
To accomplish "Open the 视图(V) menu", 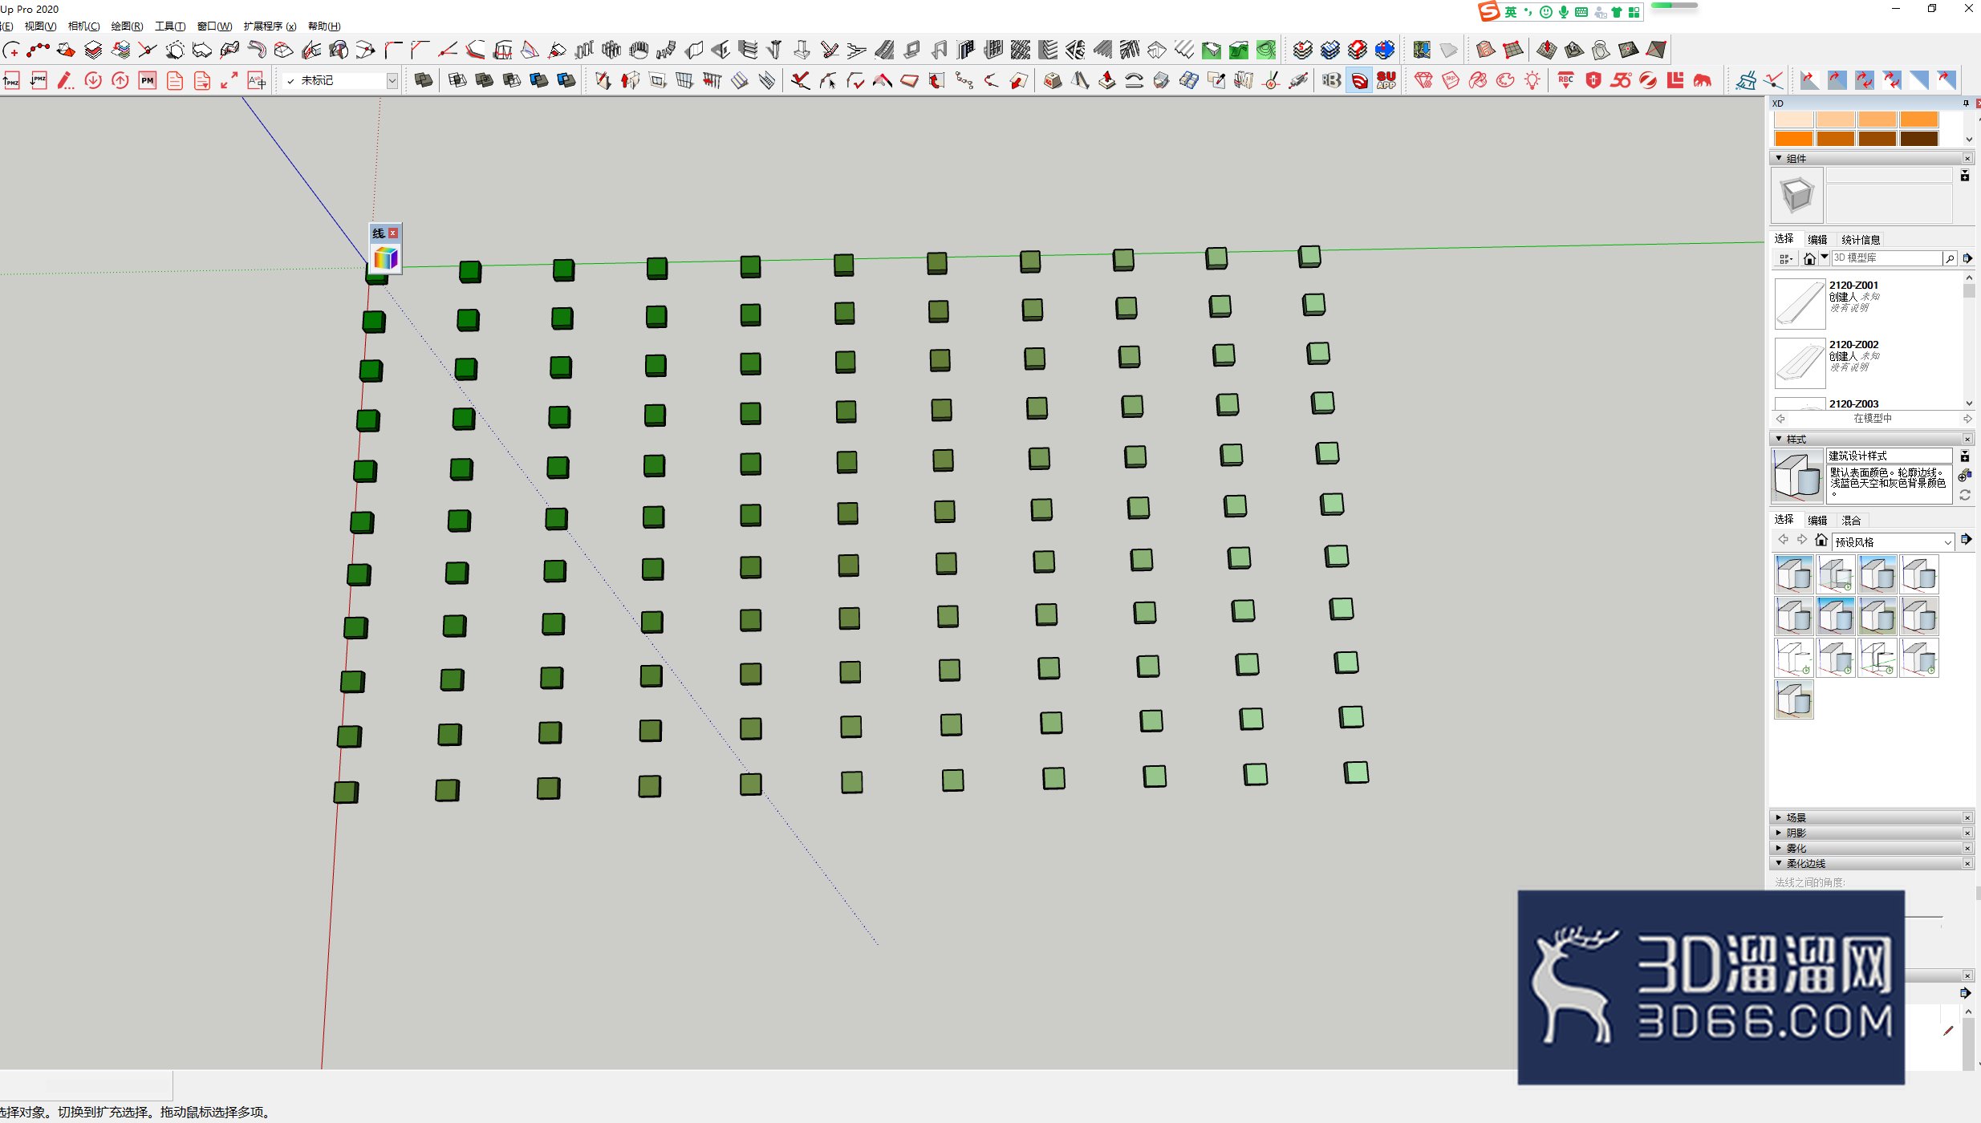I will pyautogui.click(x=40, y=26).
